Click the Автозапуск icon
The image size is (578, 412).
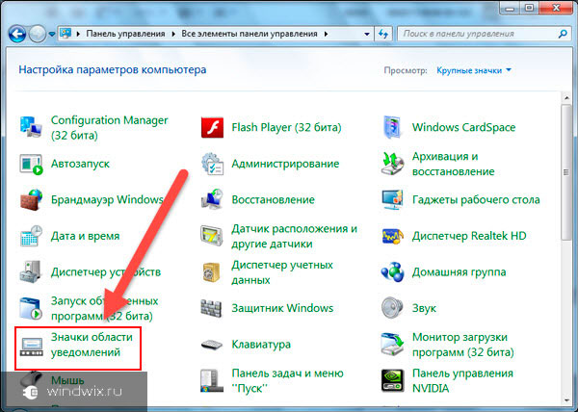[31, 165]
